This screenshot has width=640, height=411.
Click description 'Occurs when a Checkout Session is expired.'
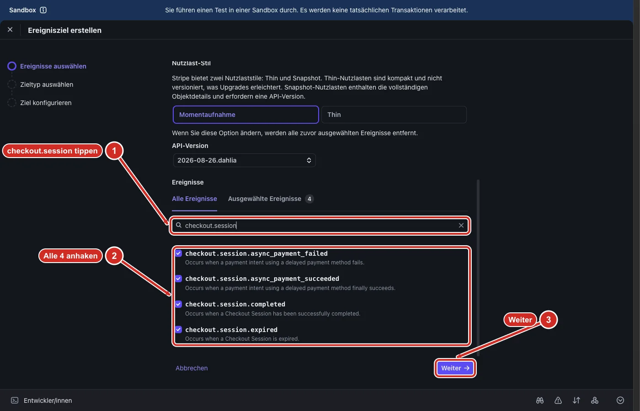242,339
